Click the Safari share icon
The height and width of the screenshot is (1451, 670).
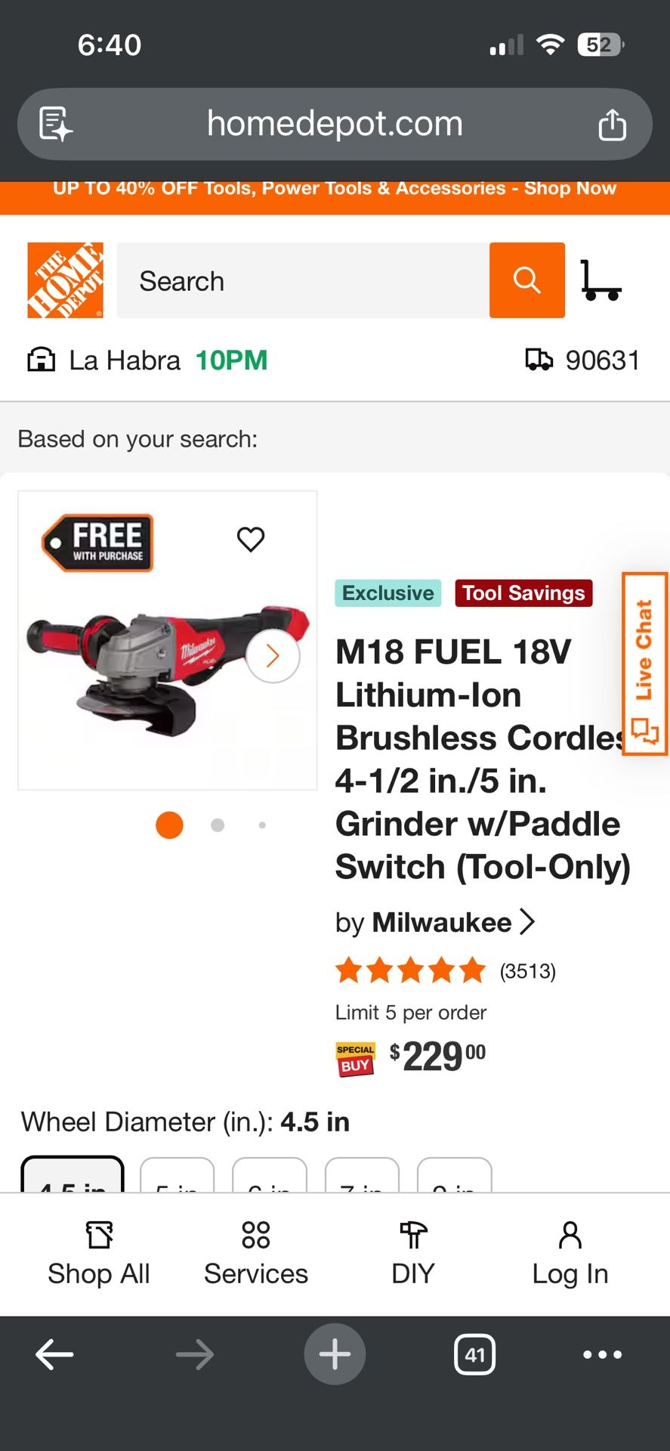612,124
